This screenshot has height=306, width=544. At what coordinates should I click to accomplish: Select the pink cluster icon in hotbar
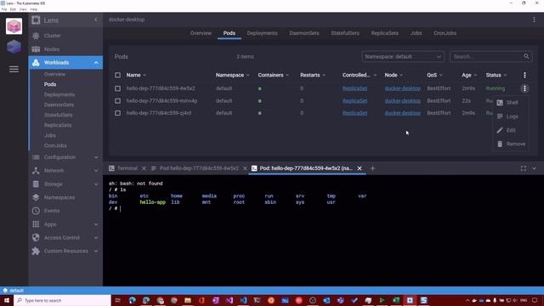point(14,26)
